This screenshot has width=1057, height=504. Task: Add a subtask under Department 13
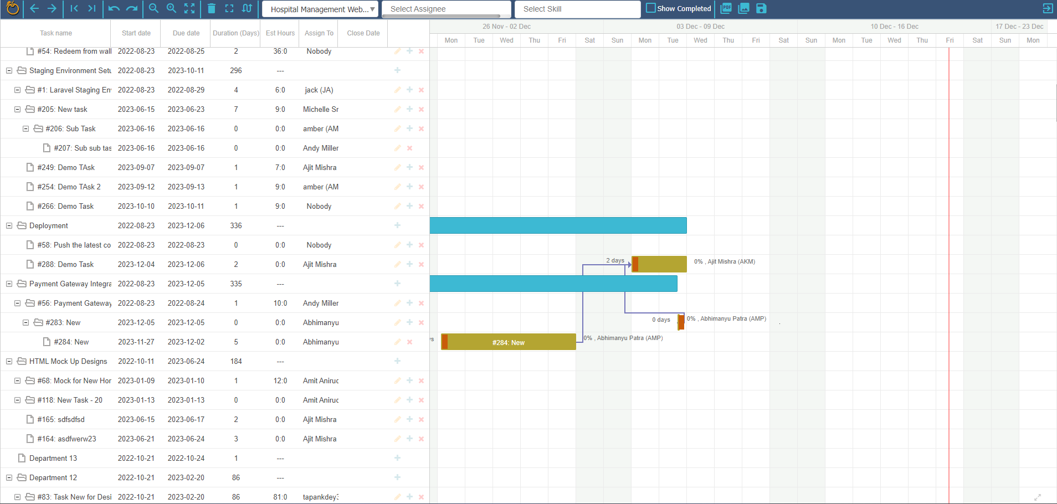point(397,458)
